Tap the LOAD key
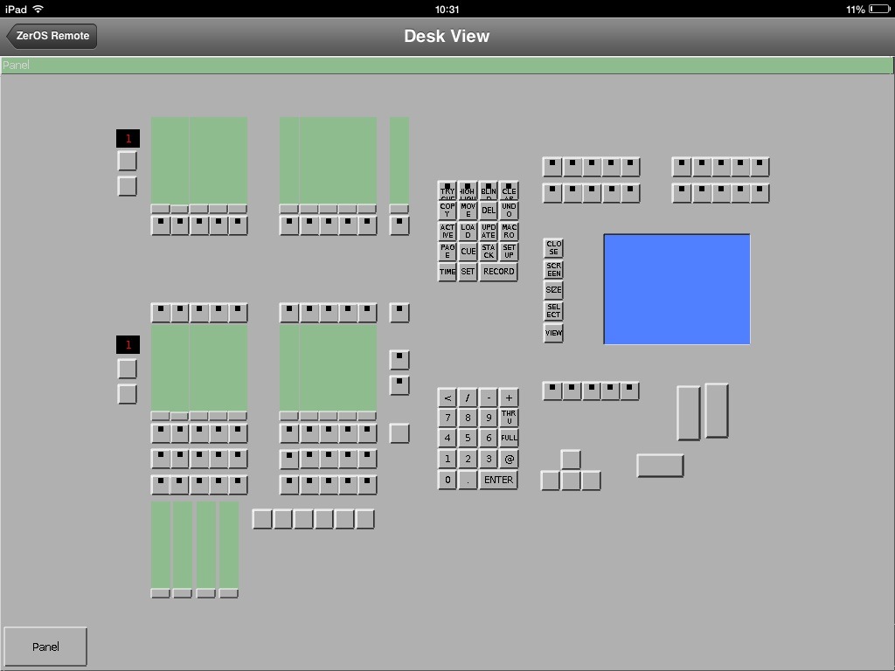The image size is (895, 671). point(468,231)
